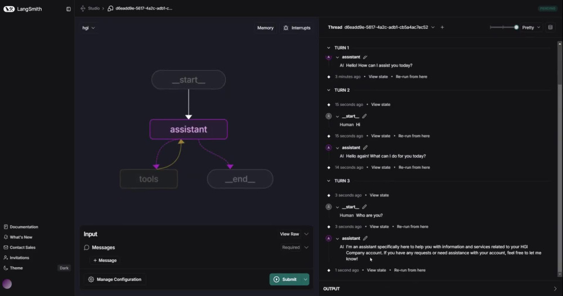Open the hgi graph dropdown
Image resolution: width=563 pixels, height=296 pixels.
(x=88, y=28)
